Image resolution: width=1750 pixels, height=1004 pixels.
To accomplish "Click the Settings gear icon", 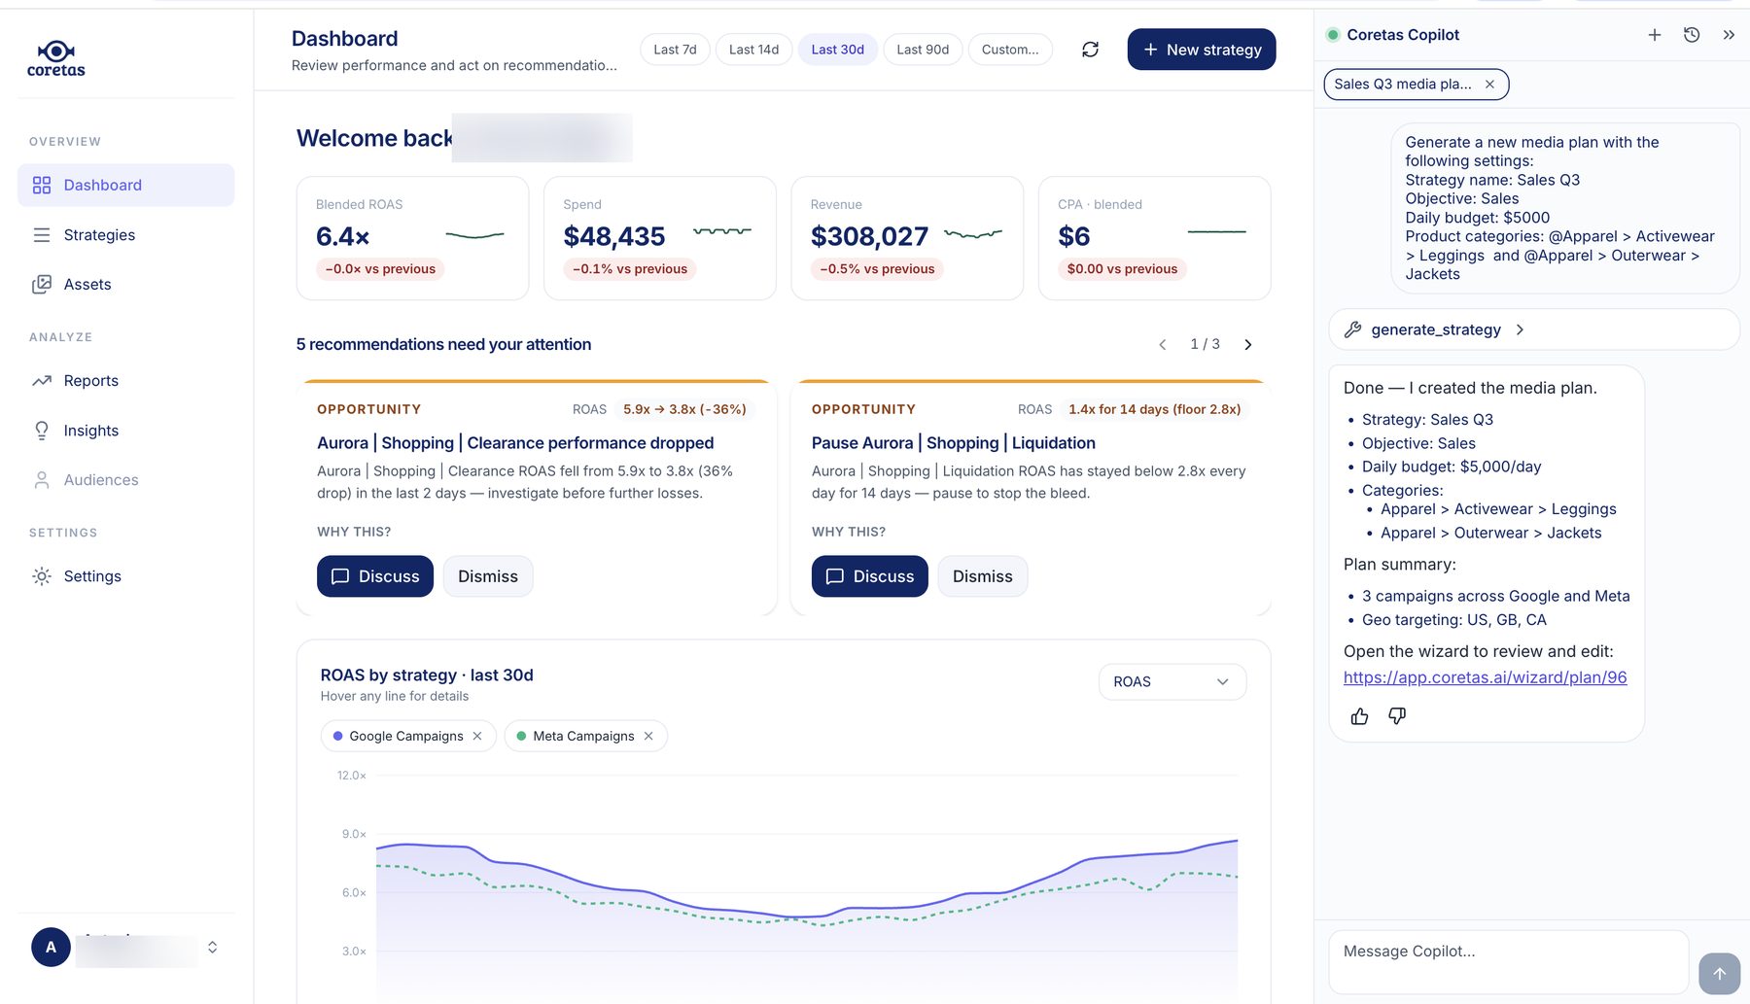I will (42, 576).
